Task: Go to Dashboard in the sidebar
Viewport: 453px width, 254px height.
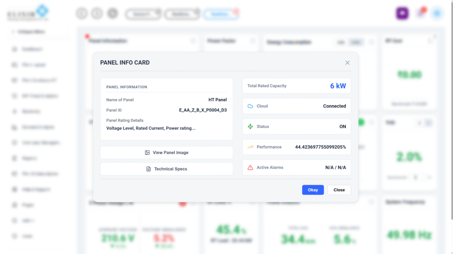Action: tap(32, 49)
